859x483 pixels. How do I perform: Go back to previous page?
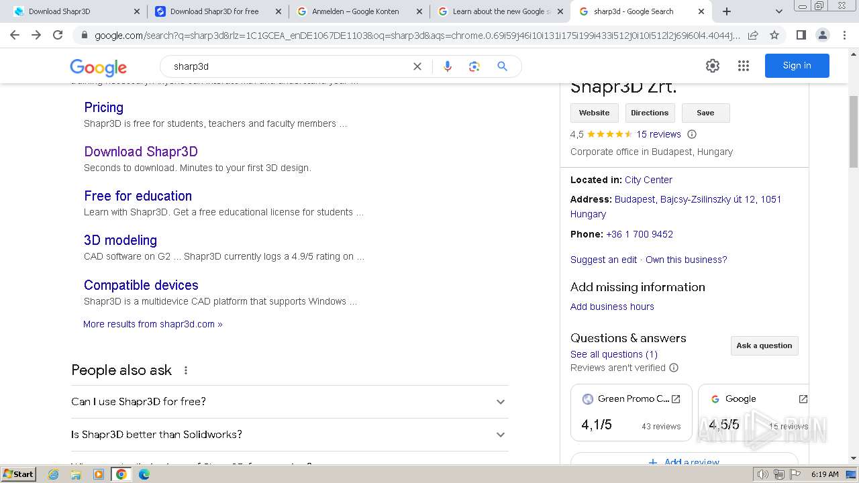point(15,35)
